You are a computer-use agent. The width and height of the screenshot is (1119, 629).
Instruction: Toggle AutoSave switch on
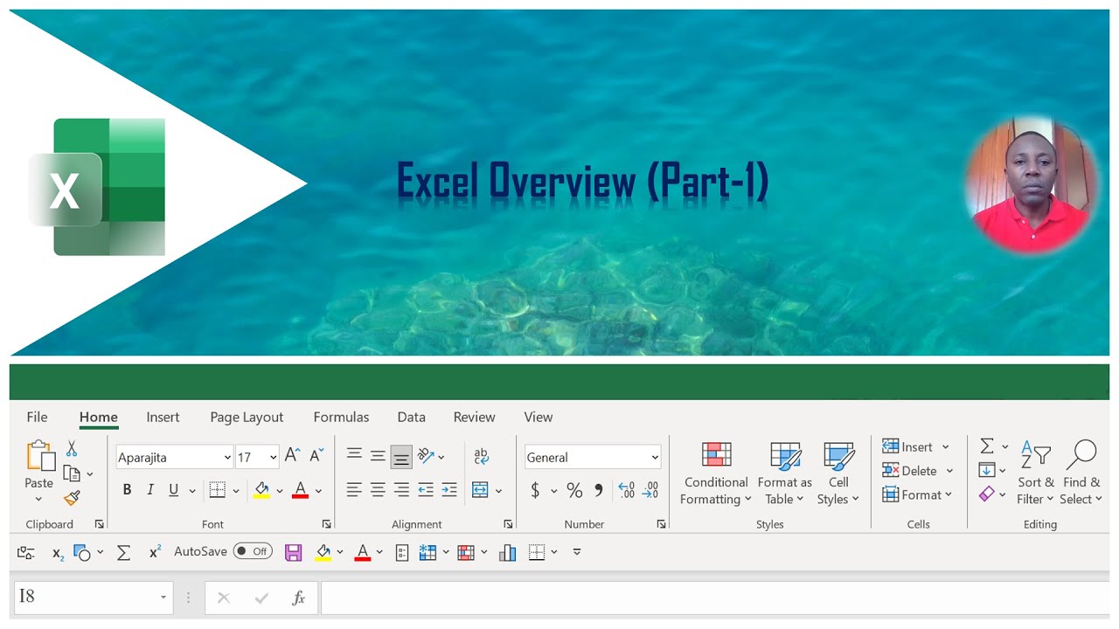pyautogui.click(x=253, y=551)
